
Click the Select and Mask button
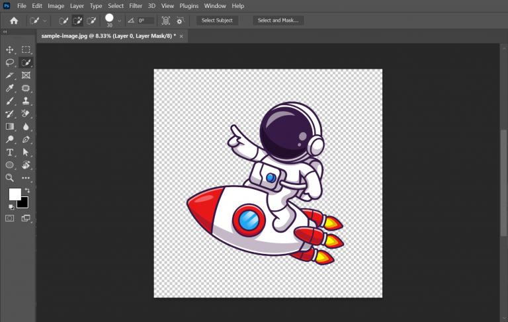point(278,20)
